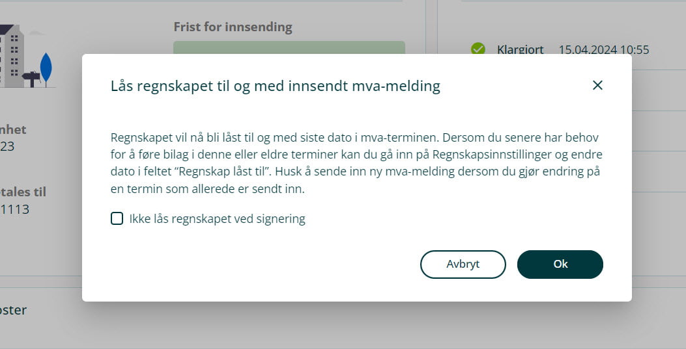Click the green bar under Frist for innsending
Image resolution: width=686 pixels, height=349 pixels.
point(289,47)
